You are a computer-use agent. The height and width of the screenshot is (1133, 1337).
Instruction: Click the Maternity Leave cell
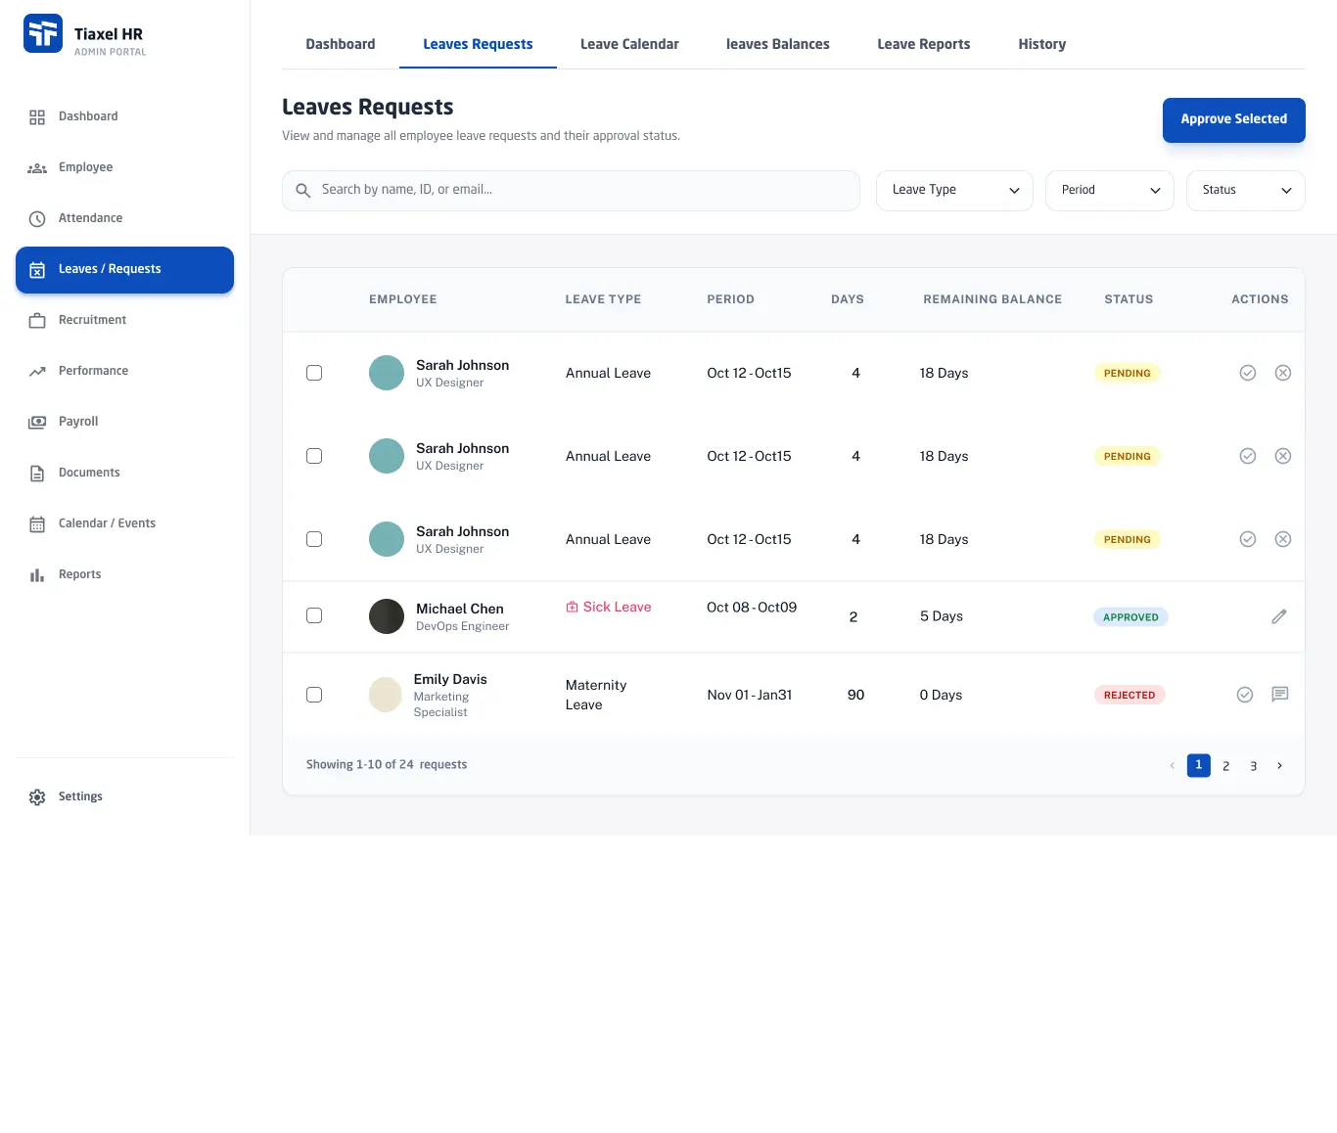click(596, 695)
